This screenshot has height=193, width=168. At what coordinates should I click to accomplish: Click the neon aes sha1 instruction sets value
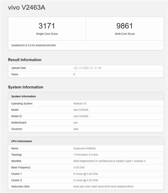103,187
